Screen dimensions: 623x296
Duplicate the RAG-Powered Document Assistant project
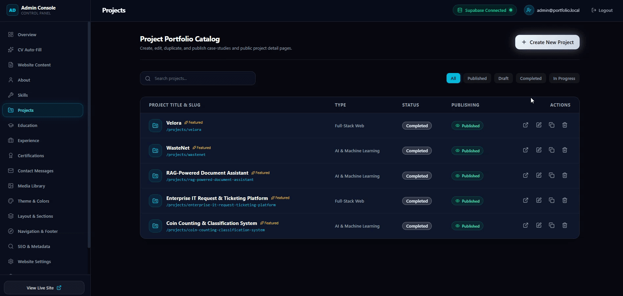click(x=552, y=175)
